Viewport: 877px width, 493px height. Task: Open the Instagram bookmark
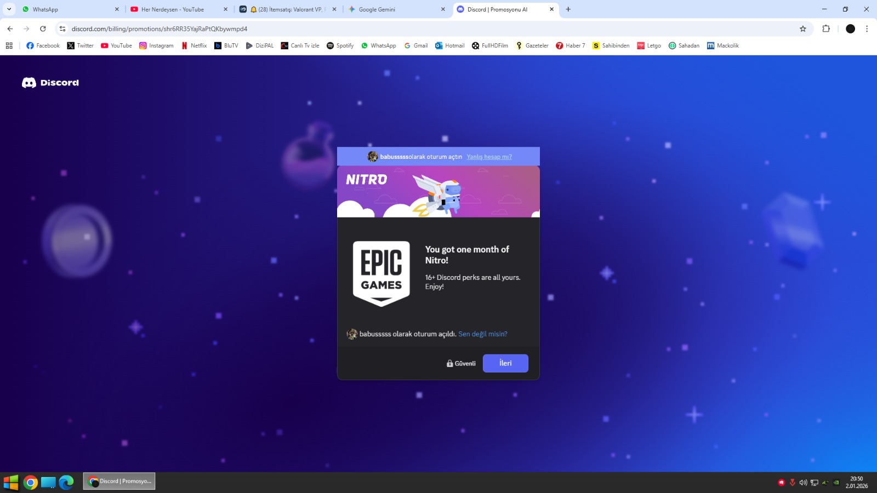tap(156, 45)
